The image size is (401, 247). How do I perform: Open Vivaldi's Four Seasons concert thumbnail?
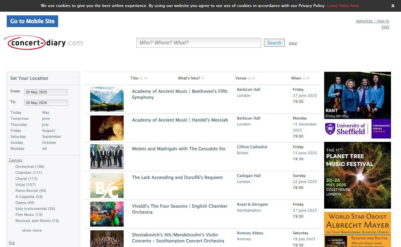tap(107, 214)
